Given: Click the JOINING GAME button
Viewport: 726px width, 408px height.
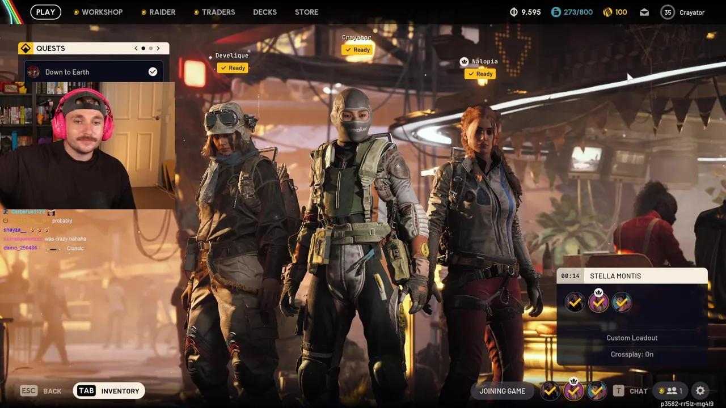Looking at the screenshot, I should point(503,391).
